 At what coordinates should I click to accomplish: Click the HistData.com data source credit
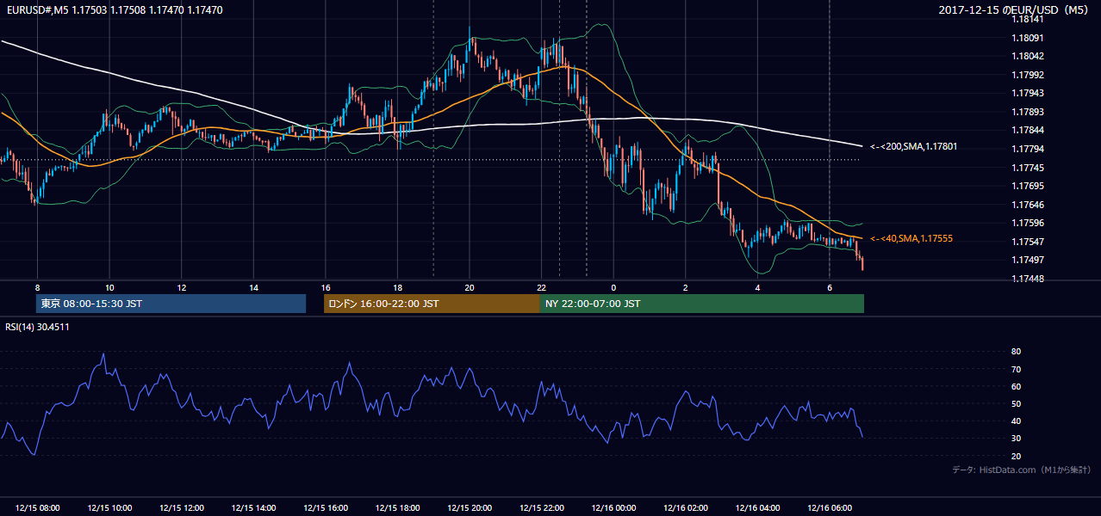point(1021,470)
